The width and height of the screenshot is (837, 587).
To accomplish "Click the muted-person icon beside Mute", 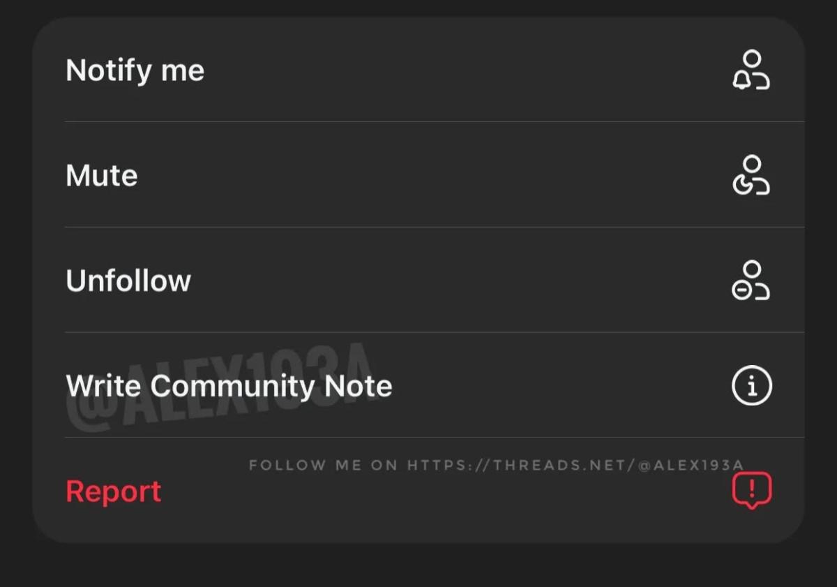I will [x=751, y=175].
